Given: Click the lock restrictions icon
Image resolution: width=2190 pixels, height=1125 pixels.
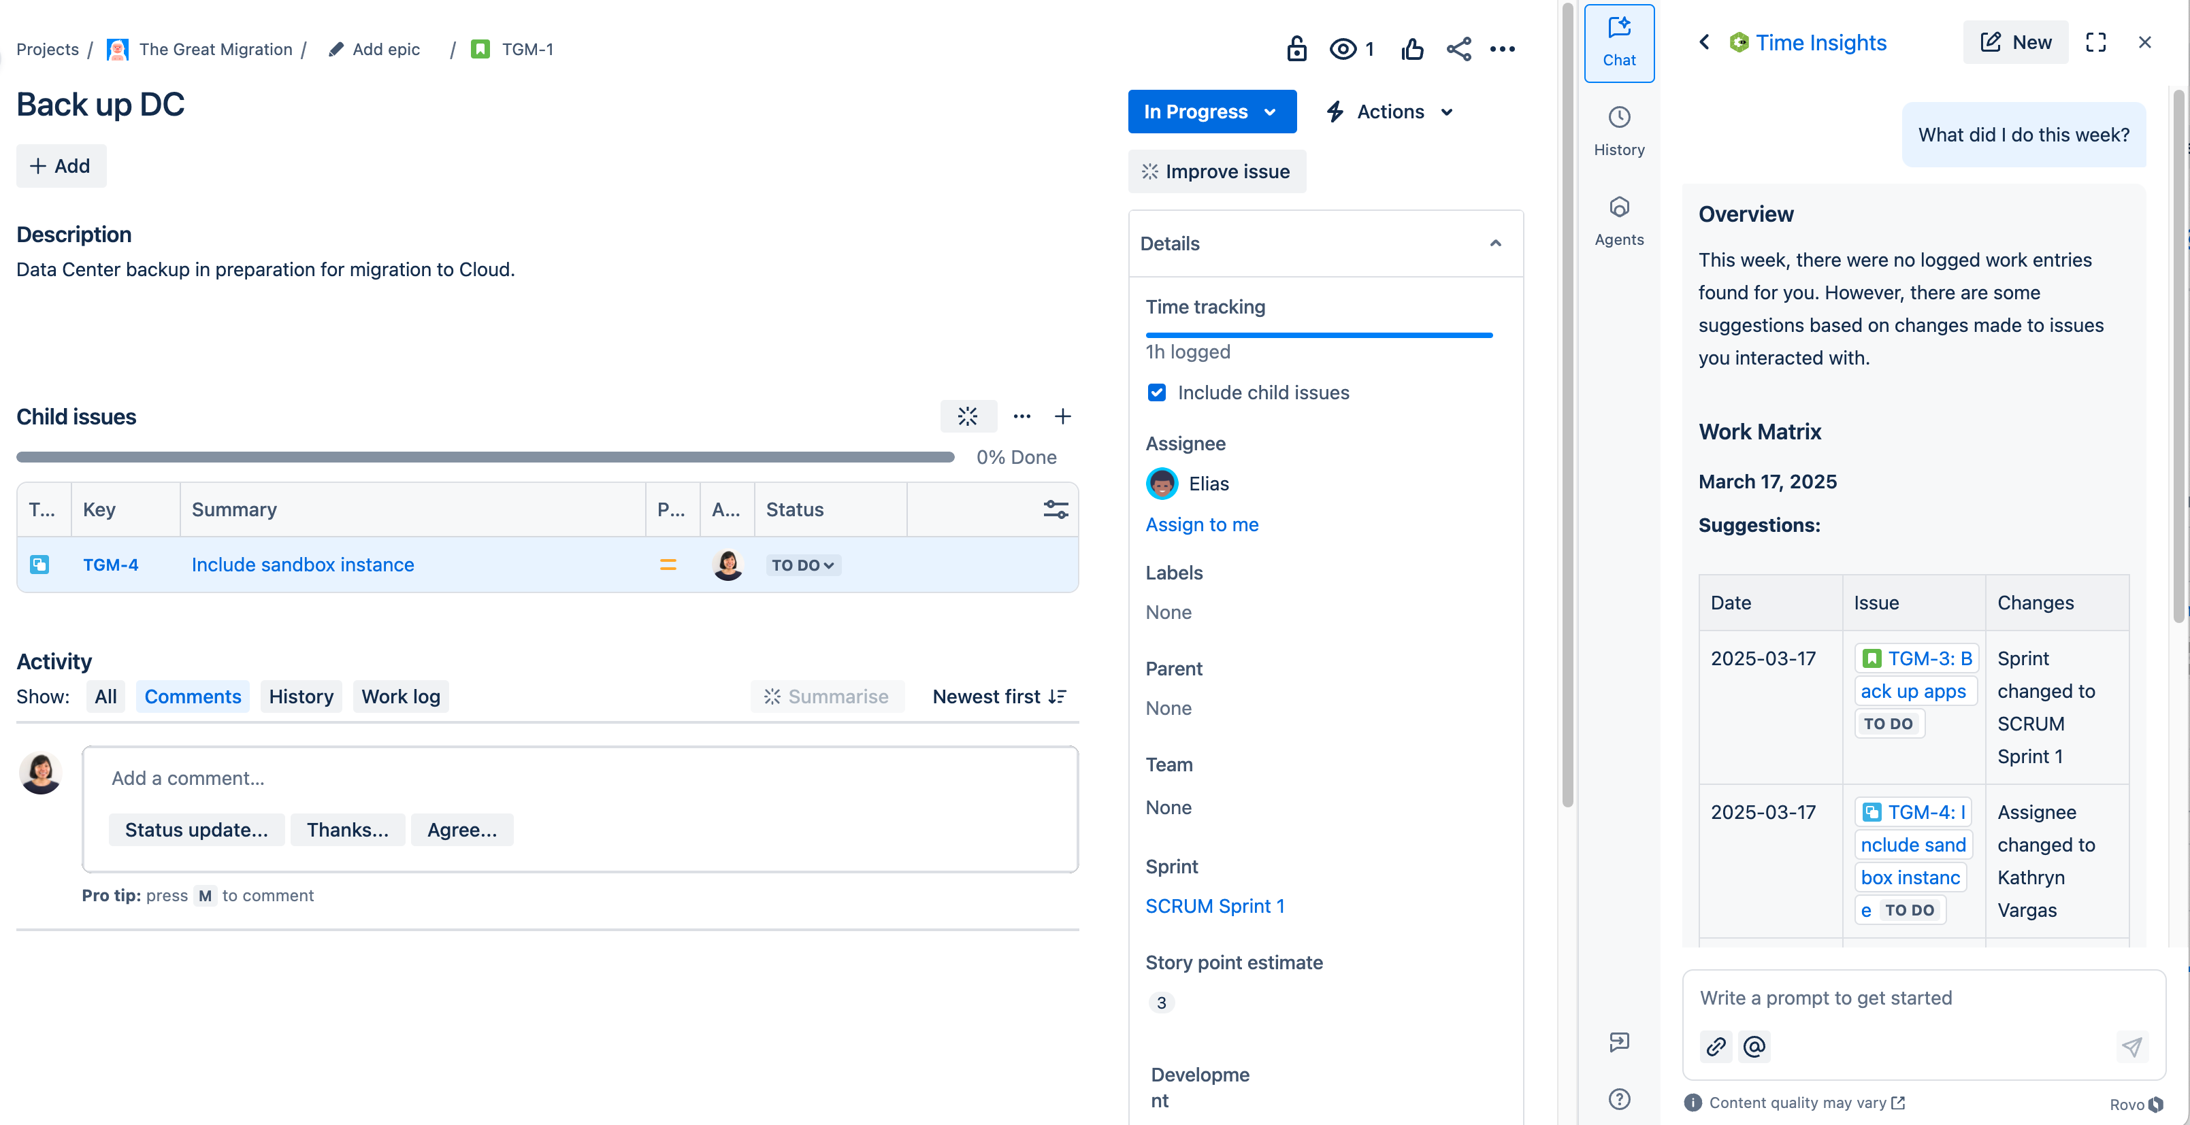Looking at the screenshot, I should (1296, 49).
